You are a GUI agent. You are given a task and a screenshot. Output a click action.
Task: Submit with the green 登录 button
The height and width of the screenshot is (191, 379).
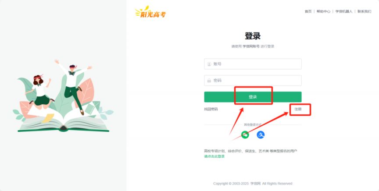pos(253,97)
